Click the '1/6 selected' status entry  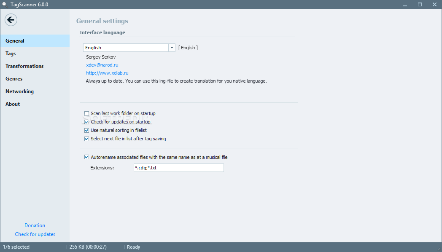click(x=16, y=247)
